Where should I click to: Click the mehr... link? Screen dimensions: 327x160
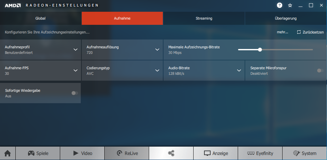click(x=283, y=32)
